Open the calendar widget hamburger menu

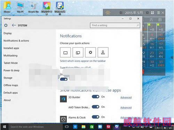tap(158, 12)
